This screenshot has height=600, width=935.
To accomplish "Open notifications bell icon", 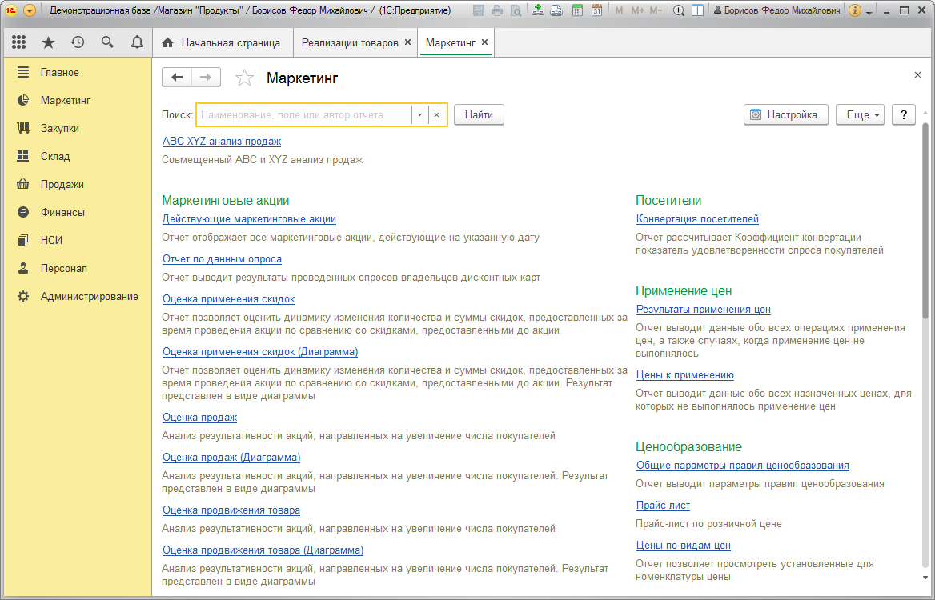I will [x=137, y=42].
